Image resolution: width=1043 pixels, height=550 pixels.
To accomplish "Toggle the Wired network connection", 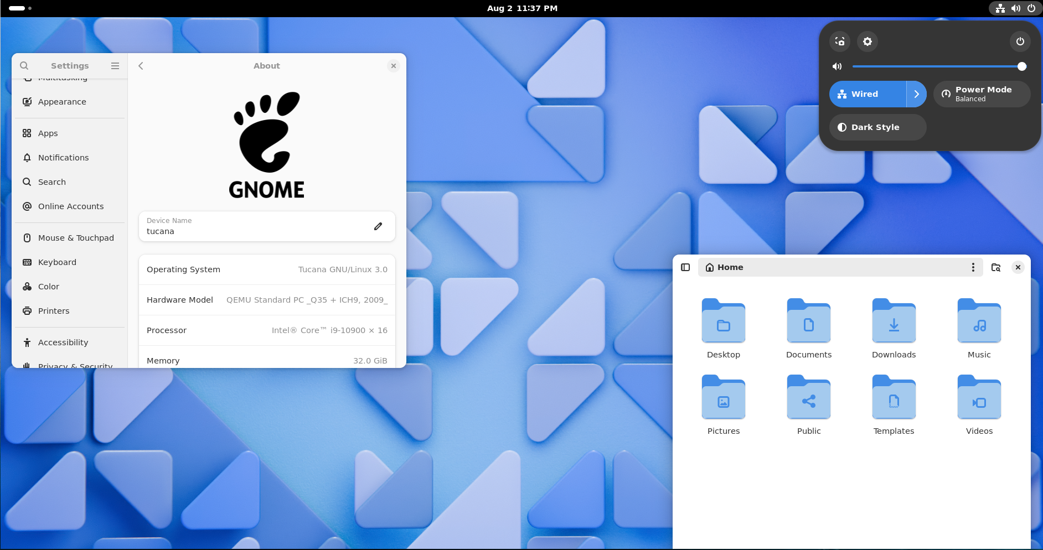I will 868,94.
